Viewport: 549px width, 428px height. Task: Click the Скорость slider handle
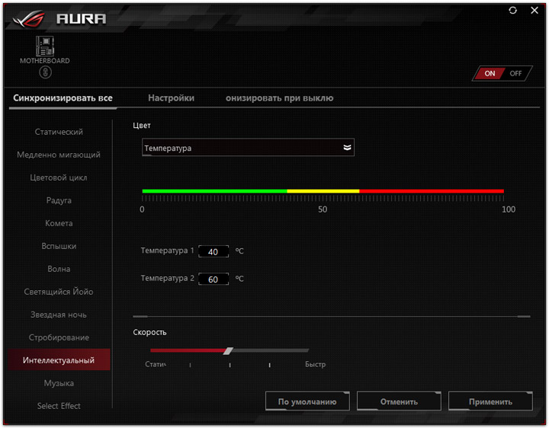228,351
